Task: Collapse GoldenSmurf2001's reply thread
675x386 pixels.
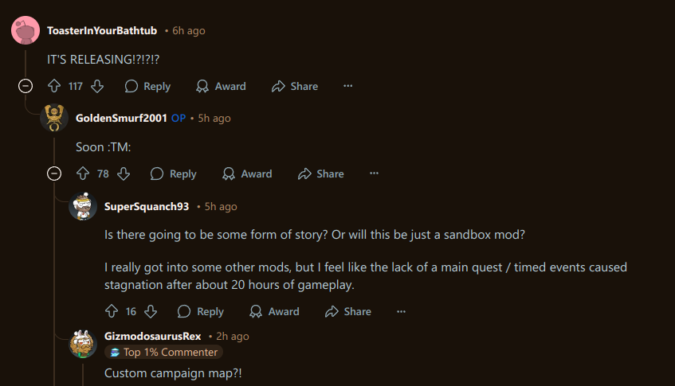Action: click(54, 174)
